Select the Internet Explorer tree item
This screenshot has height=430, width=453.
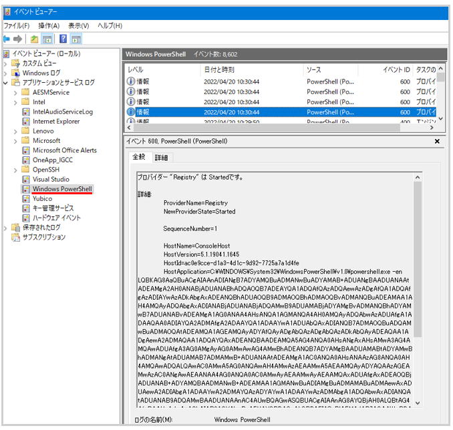[56, 122]
